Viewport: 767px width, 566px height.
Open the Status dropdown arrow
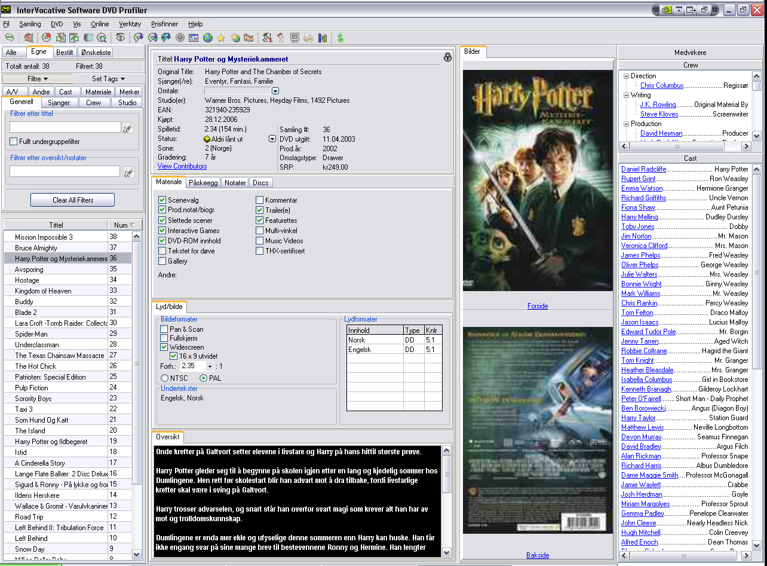tap(272, 139)
